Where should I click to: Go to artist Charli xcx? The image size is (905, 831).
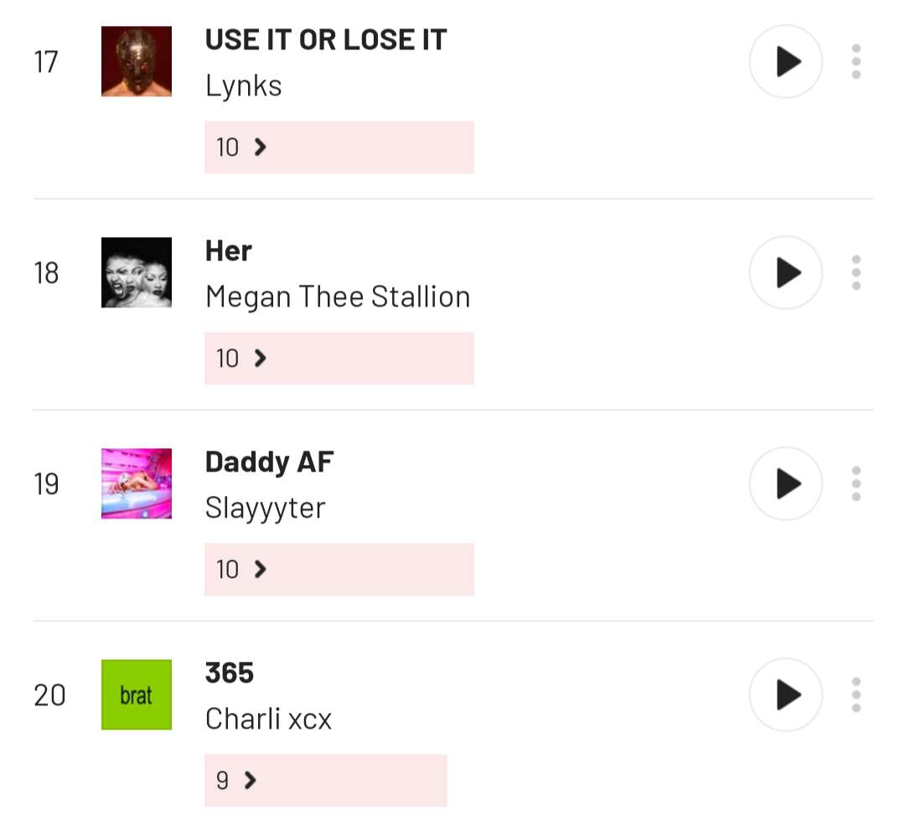[x=268, y=719]
